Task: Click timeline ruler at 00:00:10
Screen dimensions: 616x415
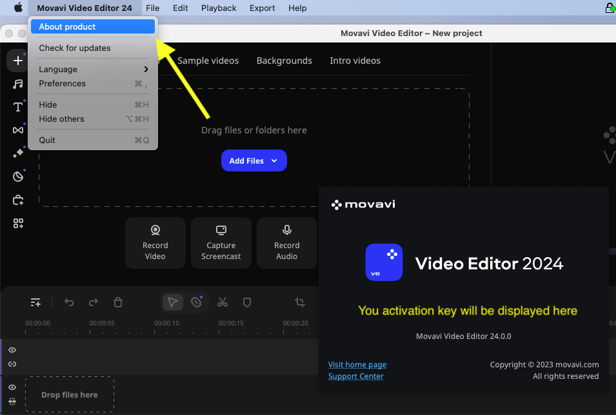Action: (x=166, y=323)
